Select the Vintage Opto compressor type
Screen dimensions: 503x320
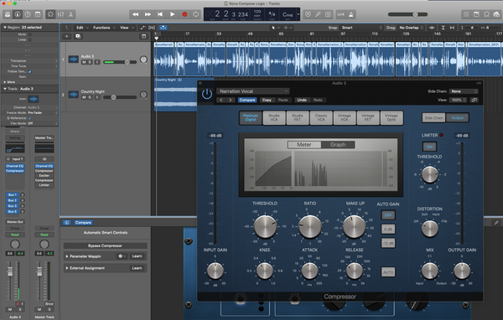[x=391, y=117]
